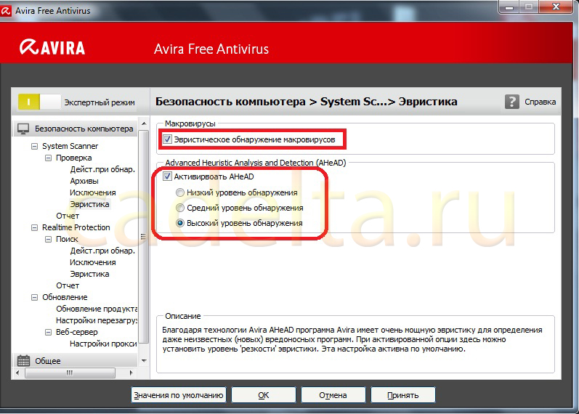Select the System Scanner tree item

click(x=70, y=146)
